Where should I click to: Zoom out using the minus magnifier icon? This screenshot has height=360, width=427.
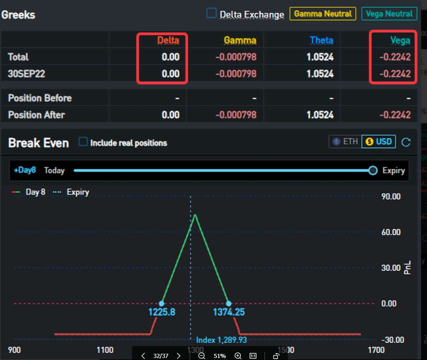tap(201, 356)
